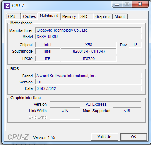Click the LPCIO vendor ITE field

tap(47, 59)
